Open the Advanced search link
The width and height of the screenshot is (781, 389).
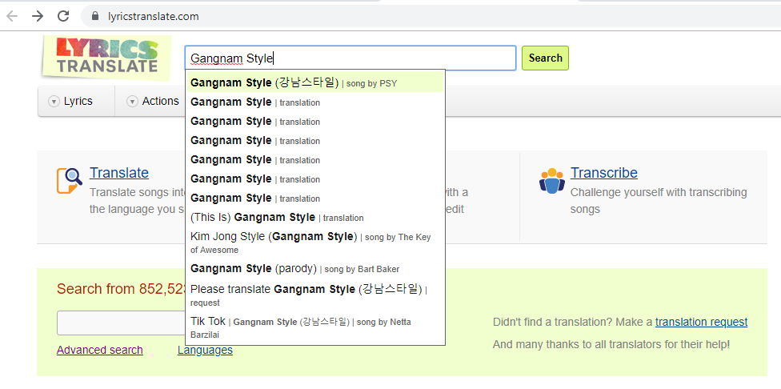(x=100, y=350)
